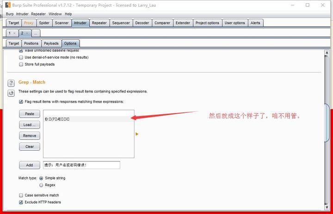Click the orange arrow beside the expression list

pyautogui.click(x=137, y=134)
